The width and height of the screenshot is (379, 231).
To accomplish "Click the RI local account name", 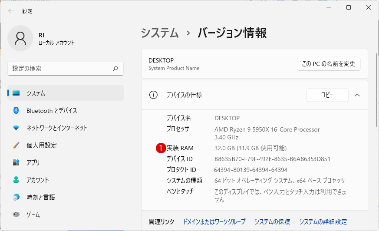I will pos(42,35).
